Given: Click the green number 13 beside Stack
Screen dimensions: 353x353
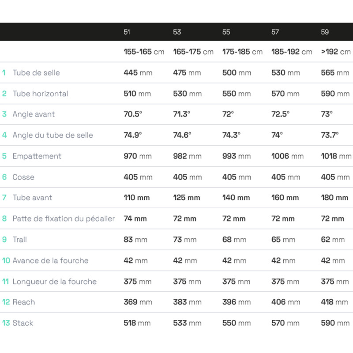Looking at the screenshot, I should pyautogui.click(x=6, y=323).
